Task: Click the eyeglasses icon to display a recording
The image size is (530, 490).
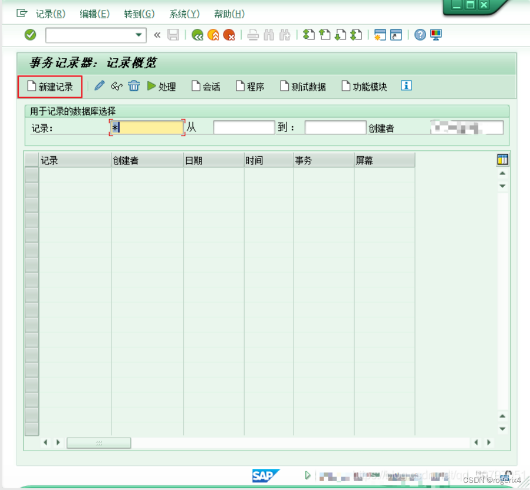Action: pos(116,85)
